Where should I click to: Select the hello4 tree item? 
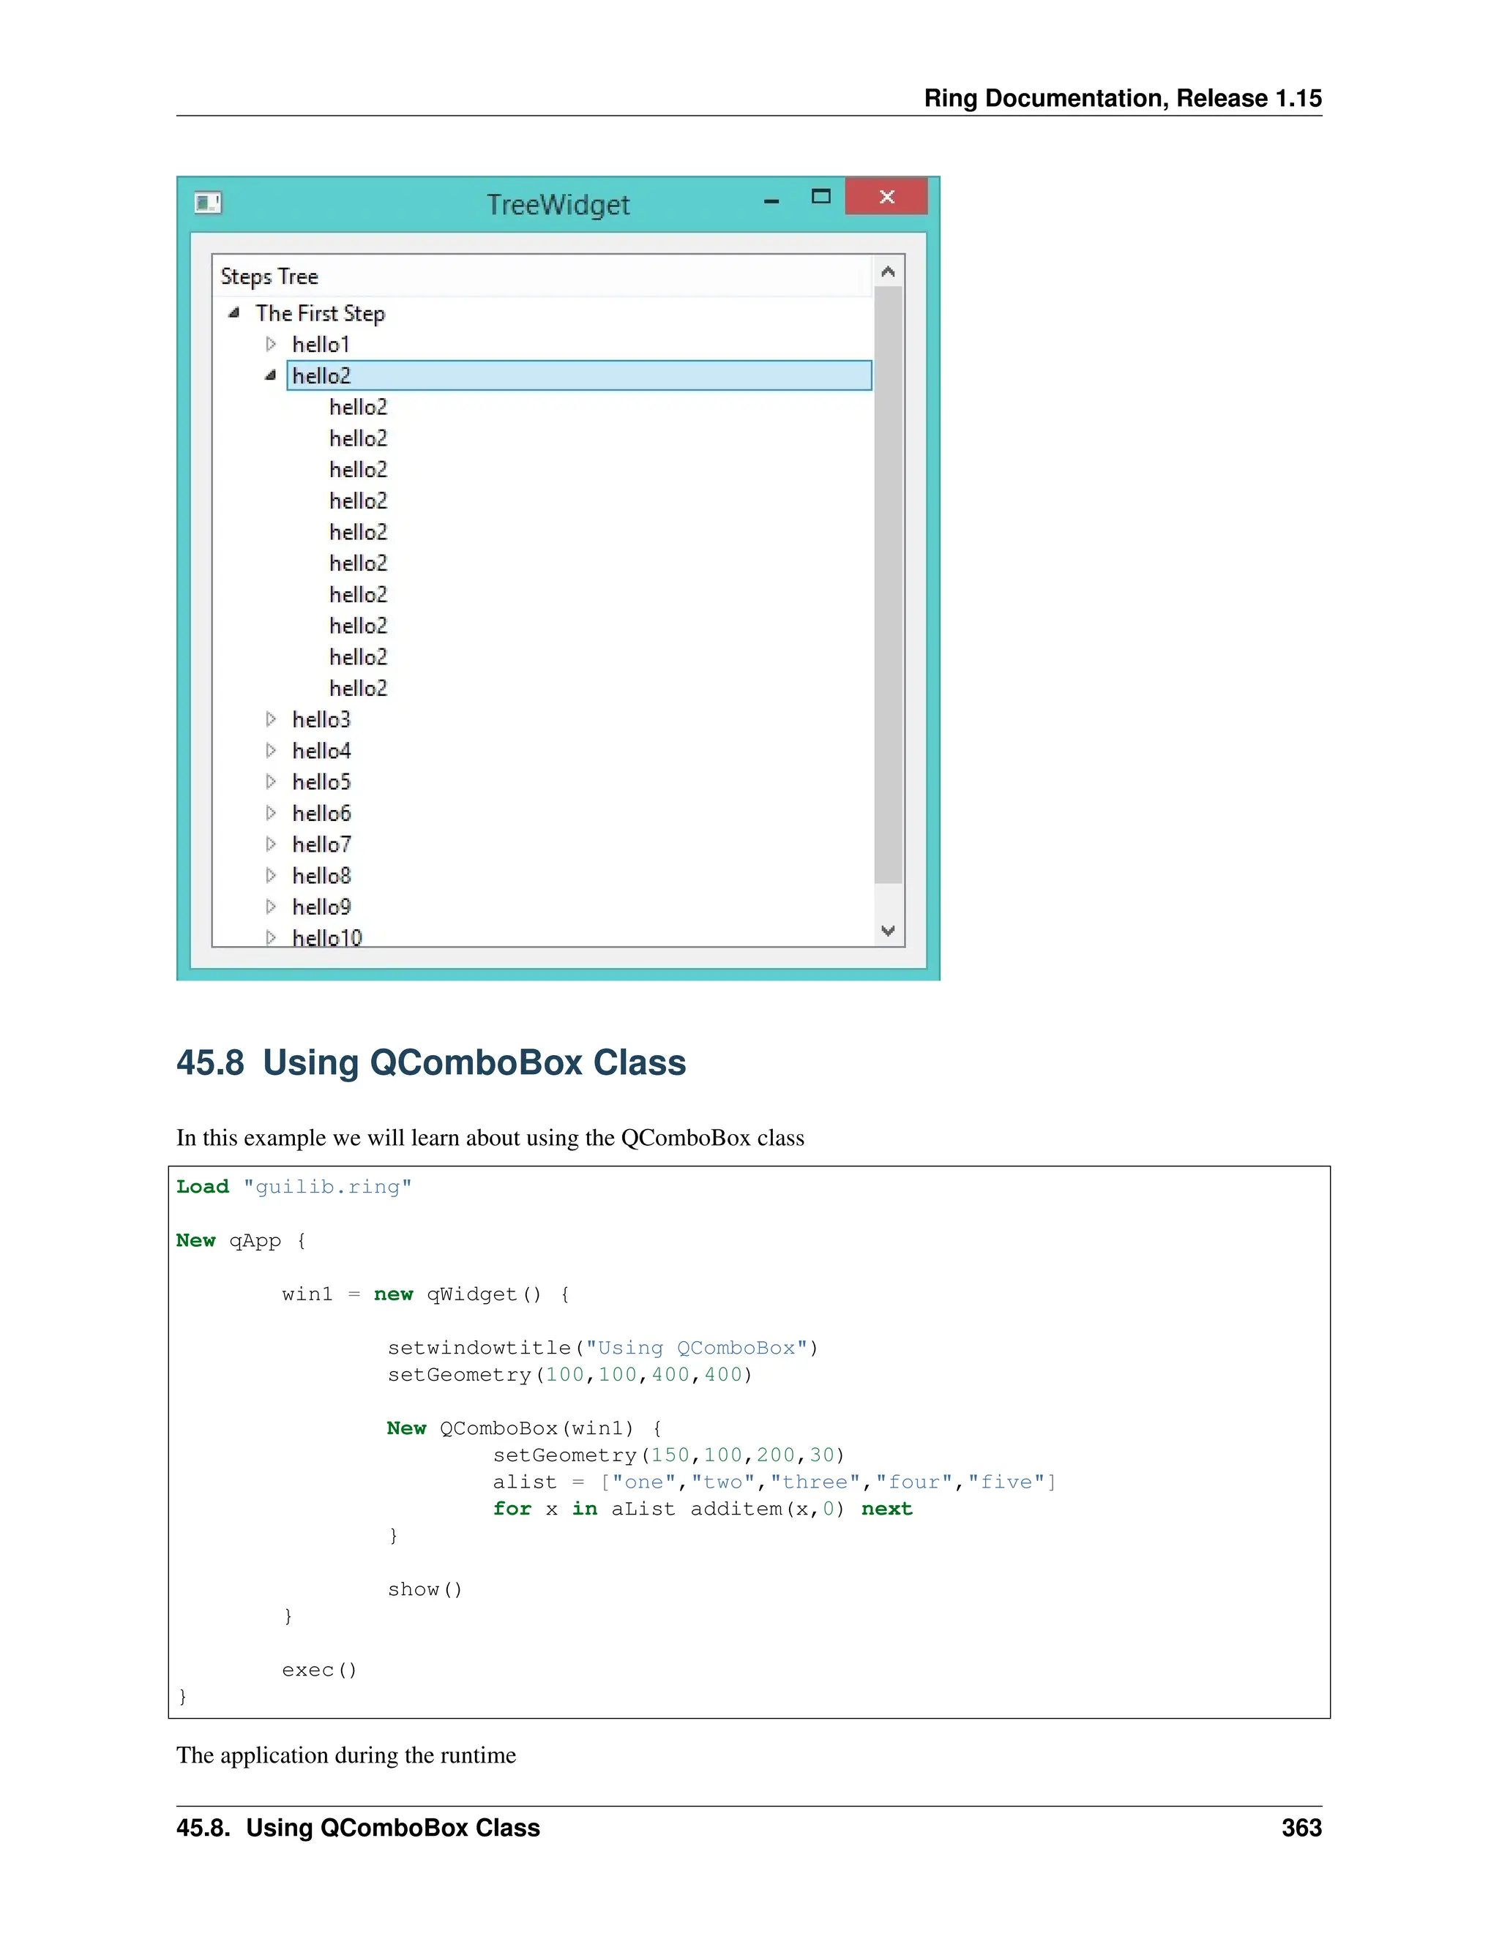(321, 751)
